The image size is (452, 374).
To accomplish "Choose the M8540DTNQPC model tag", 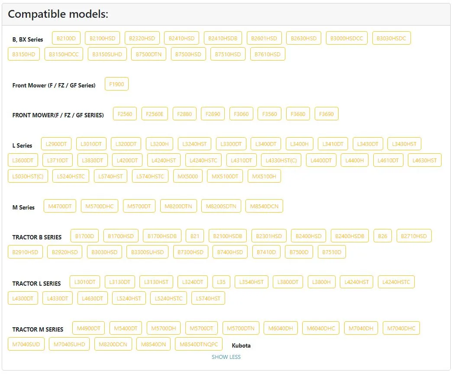I will [199, 344].
